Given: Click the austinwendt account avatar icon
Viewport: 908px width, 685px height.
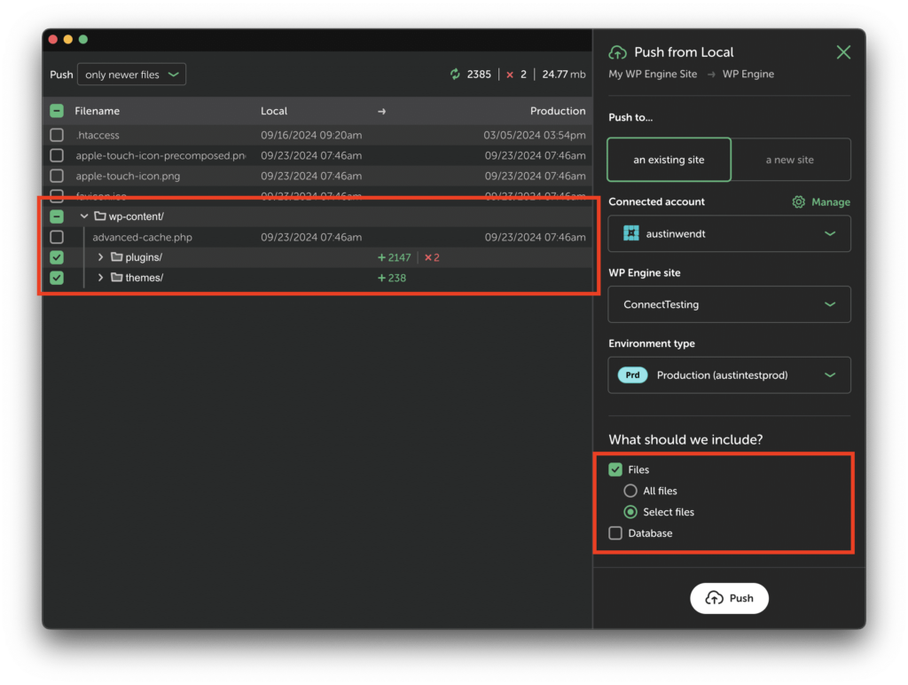Looking at the screenshot, I should pyautogui.click(x=631, y=233).
